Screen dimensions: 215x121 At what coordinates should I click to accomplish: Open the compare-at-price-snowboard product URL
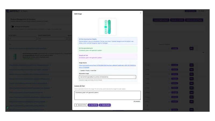pos(29,88)
